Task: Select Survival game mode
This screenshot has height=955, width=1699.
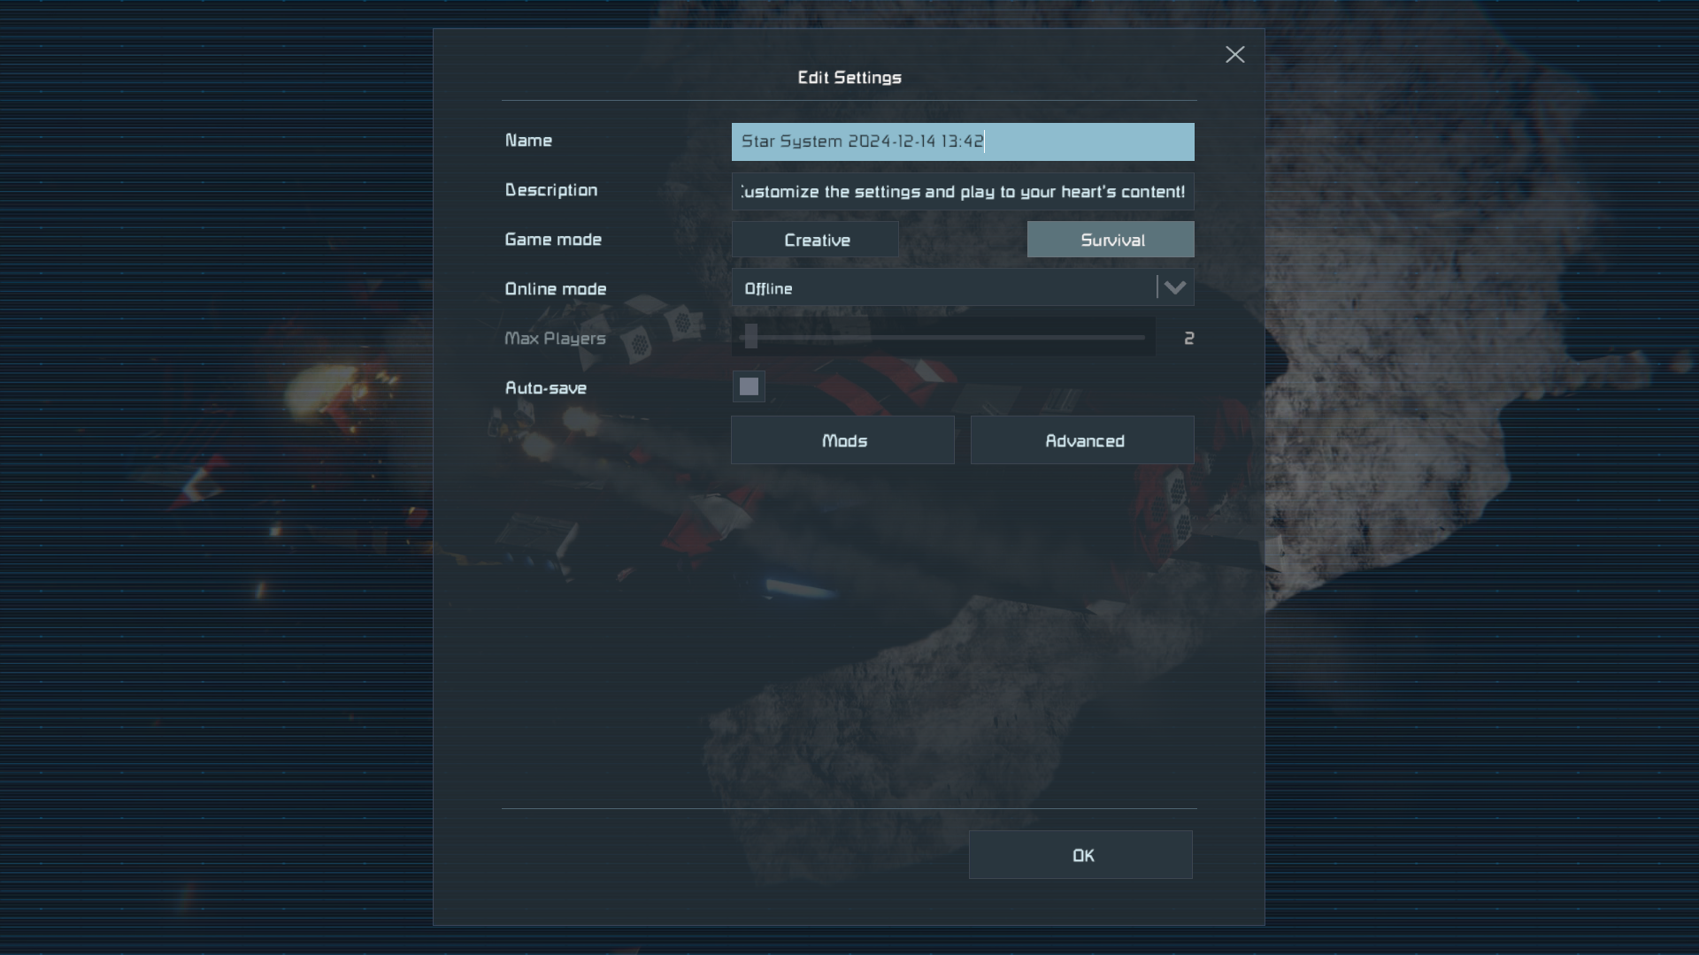Action: (1111, 240)
